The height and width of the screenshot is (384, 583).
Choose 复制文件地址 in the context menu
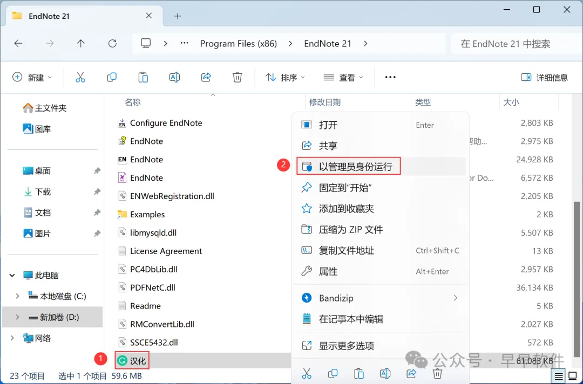381,250
